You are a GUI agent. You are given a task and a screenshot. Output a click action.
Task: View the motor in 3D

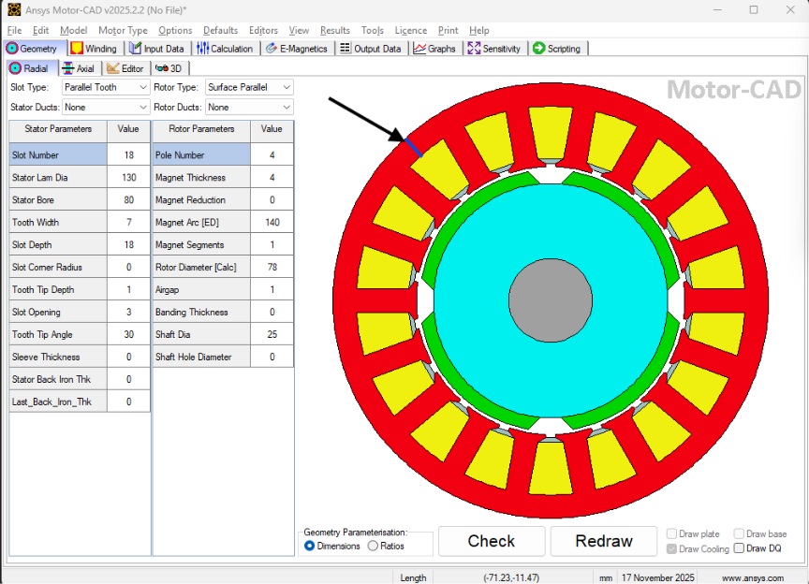click(x=169, y=67)
